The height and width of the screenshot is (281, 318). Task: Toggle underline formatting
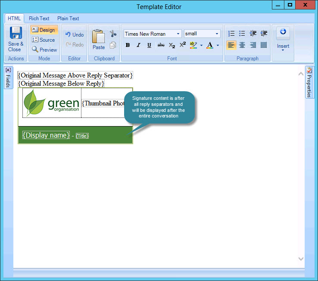coord(149,45)
